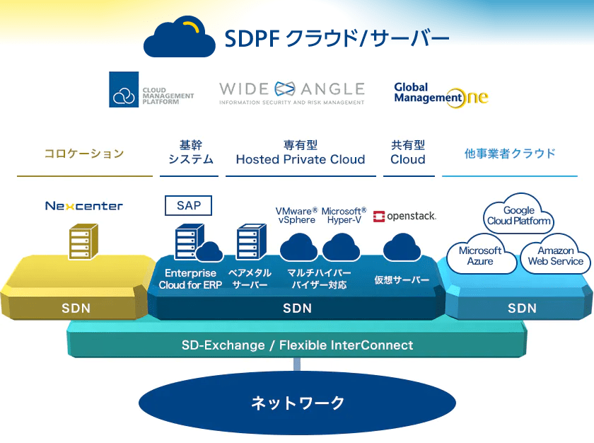
Task: Click the Amazon Web Service cloud bubble
Action: (556, 255)
